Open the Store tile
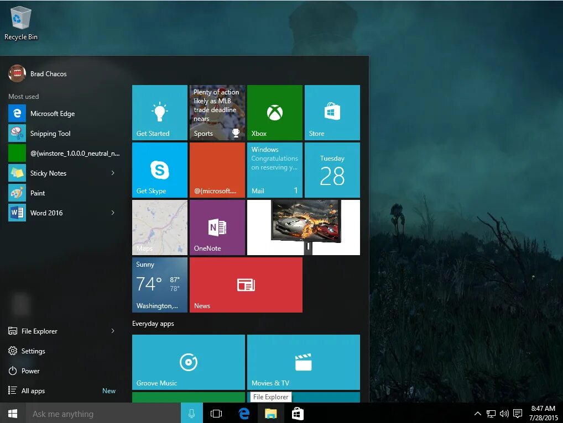This screenshot has height=423, width=563. [x=332, y=113]
